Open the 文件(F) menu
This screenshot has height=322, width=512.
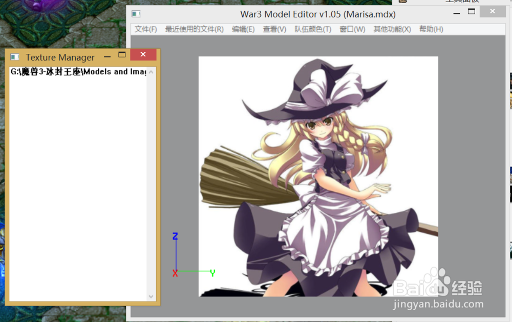coord(145,29)
